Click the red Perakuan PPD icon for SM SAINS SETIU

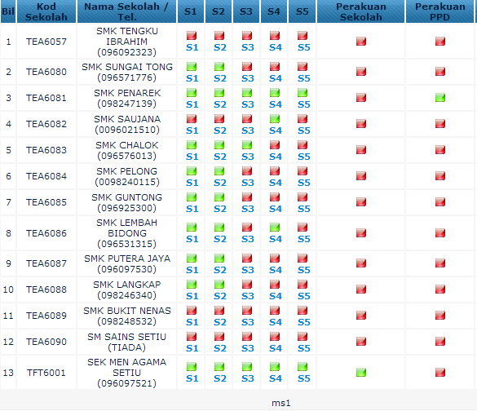pyautogui.click(x=439, y=342)
